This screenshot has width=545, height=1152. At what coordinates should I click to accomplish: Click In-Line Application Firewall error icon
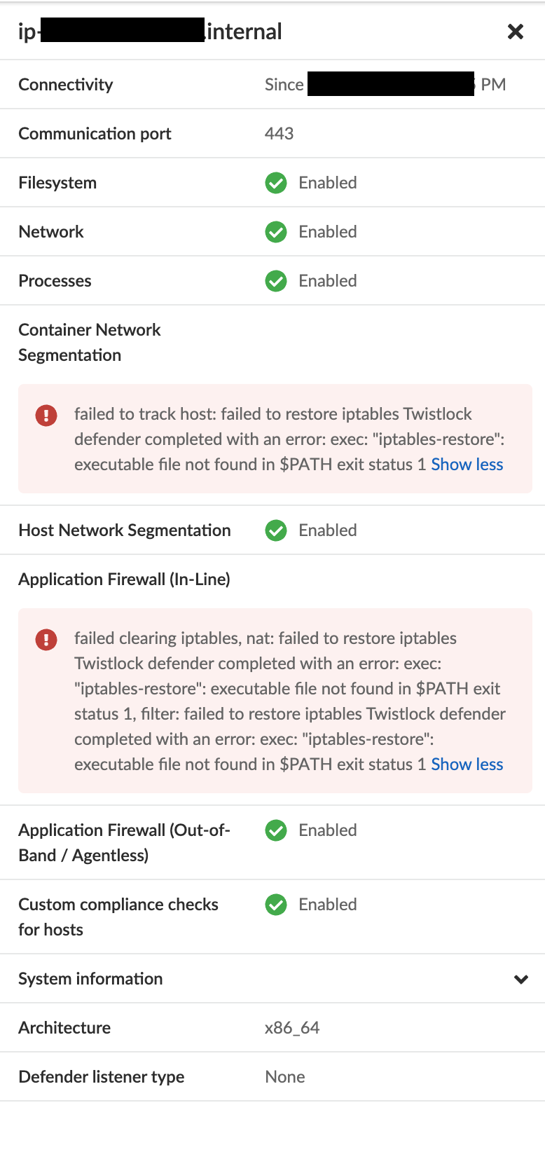pyautogui.click(x=46, y=640)
